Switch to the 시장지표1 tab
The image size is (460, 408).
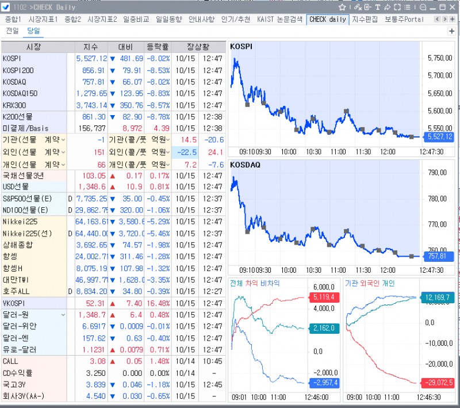pyautogui.click(x=43, y=20)
